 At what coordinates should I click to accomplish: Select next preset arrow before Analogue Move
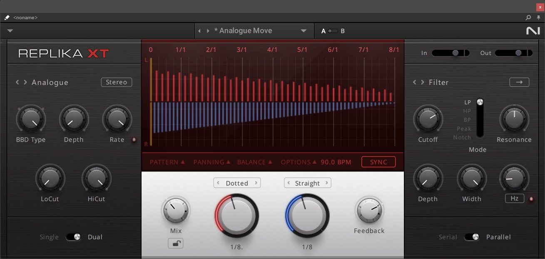(x=207, y=31)
